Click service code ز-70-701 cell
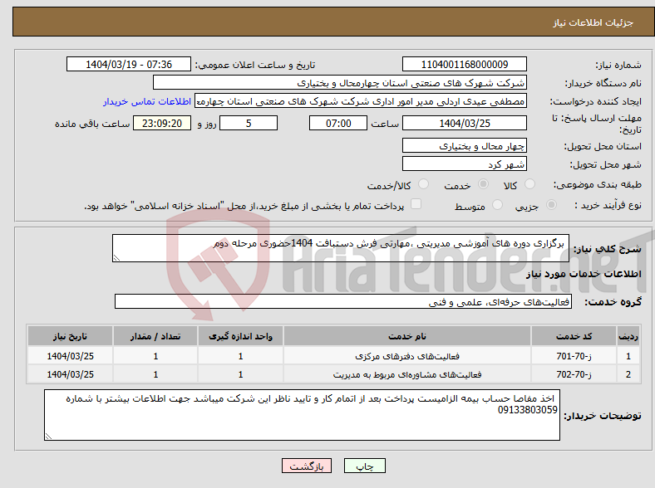The image size is (655, 488). [574, 356]
